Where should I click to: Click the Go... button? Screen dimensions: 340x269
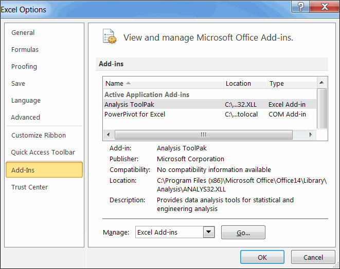[243, 233]
